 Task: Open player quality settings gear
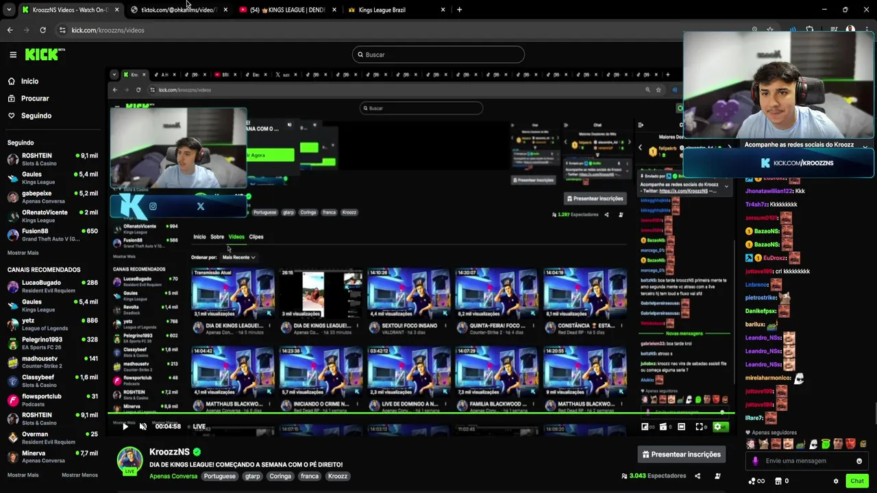click(717, 427)
